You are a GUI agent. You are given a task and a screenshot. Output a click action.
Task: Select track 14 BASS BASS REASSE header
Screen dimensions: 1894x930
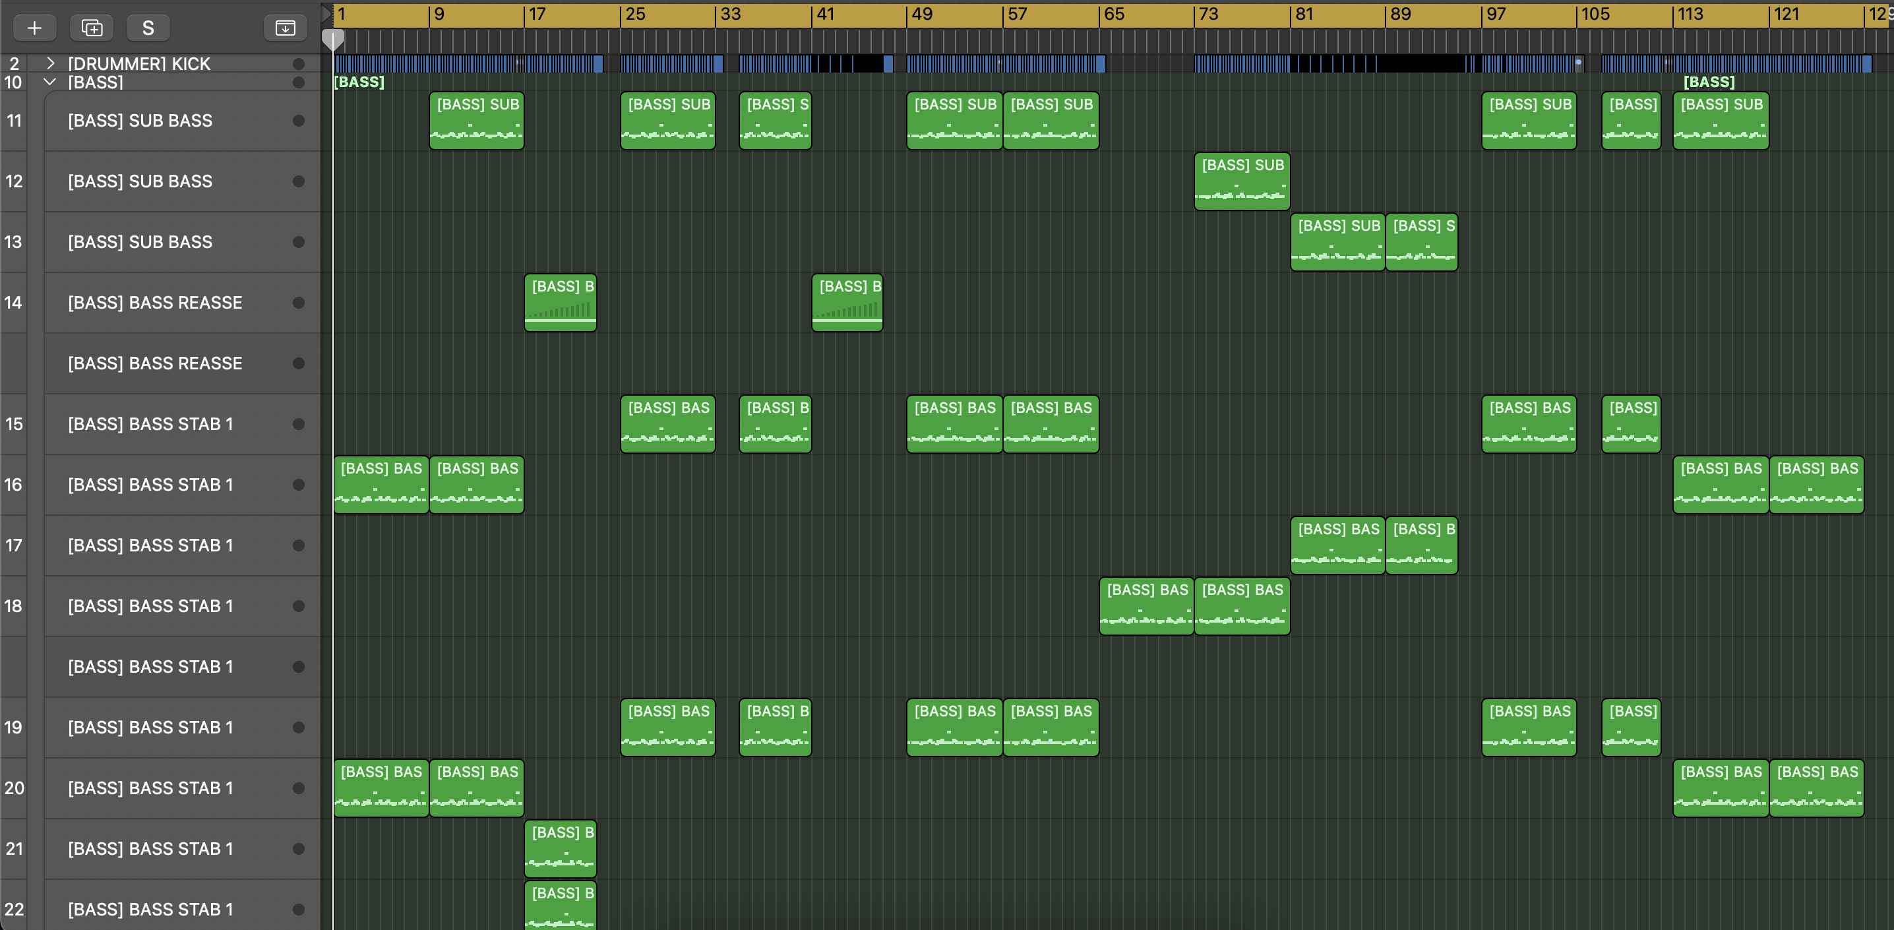pyautogui.click(x=155, y=303)
